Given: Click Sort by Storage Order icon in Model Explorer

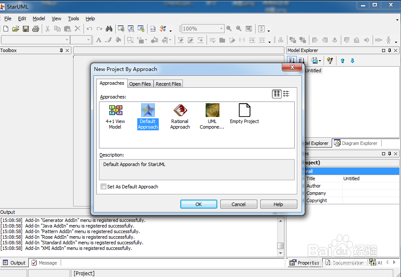Looking at the screenshot, I should pyautogui.click(x=292, y=60).
